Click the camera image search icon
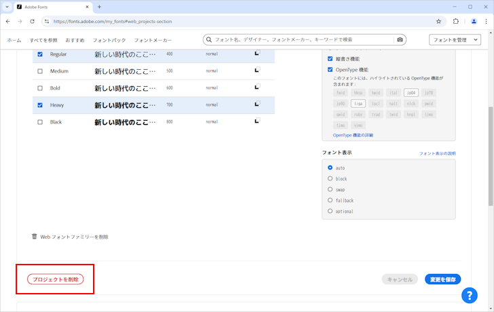Screen dimensions: 494x312 [400, 40]
